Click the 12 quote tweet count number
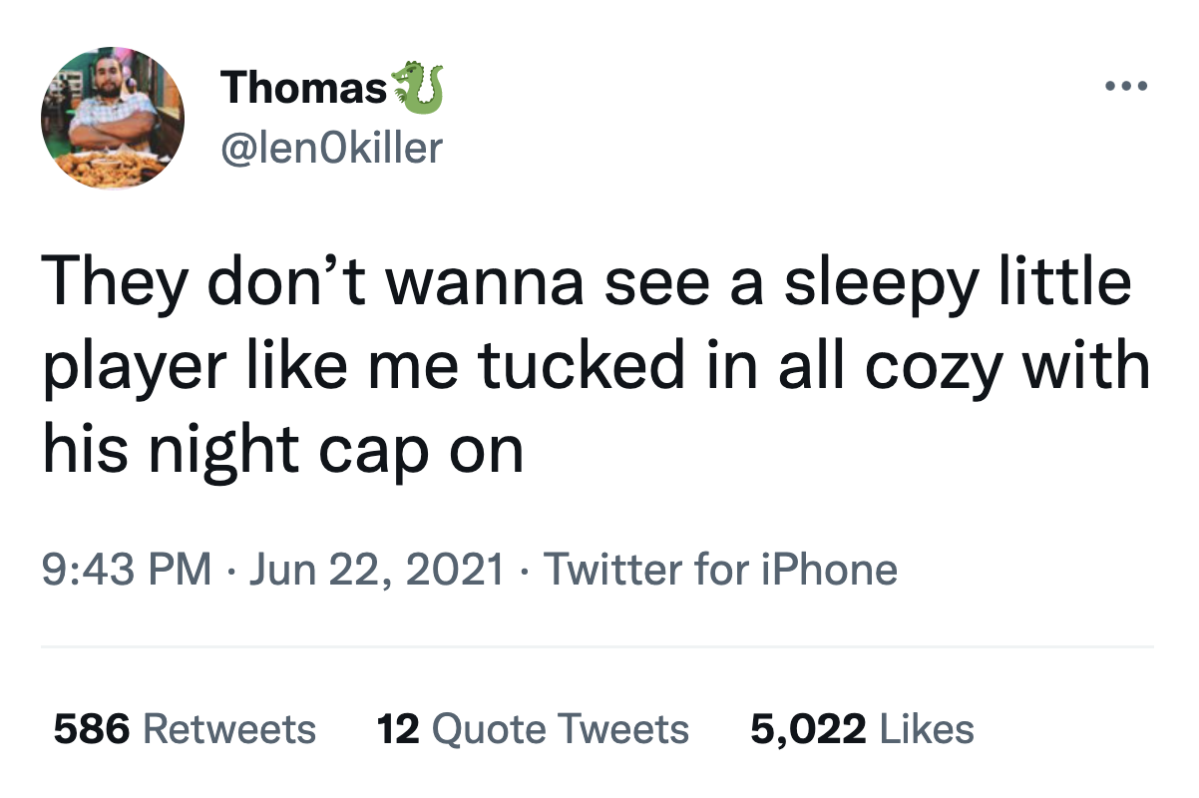 pyautogui.click(x=398, y=729)
